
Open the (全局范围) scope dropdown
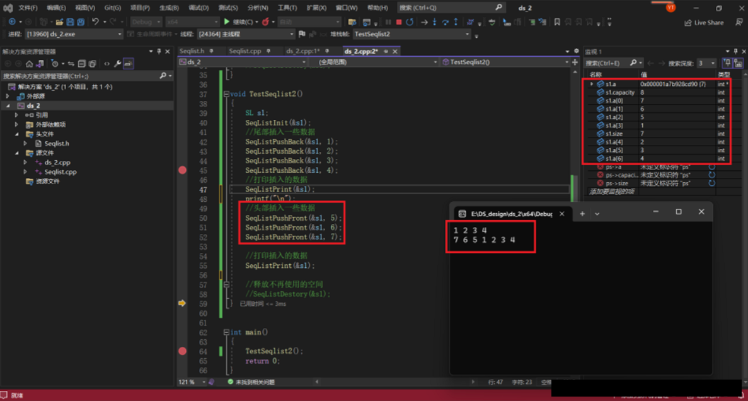click(x=373, y=62)
